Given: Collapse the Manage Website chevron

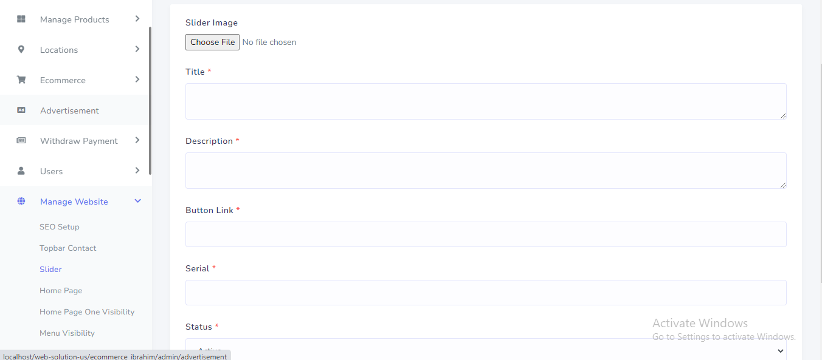Looking at the screenshot, I should tap(137, 201).
